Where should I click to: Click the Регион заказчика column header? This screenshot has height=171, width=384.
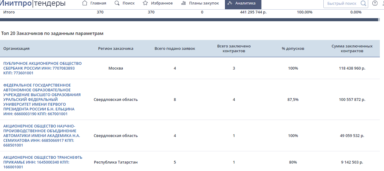[116, 48]
